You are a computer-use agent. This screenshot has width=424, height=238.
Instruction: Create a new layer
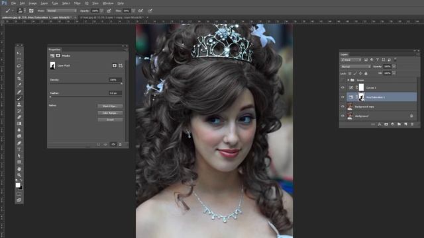405,124
